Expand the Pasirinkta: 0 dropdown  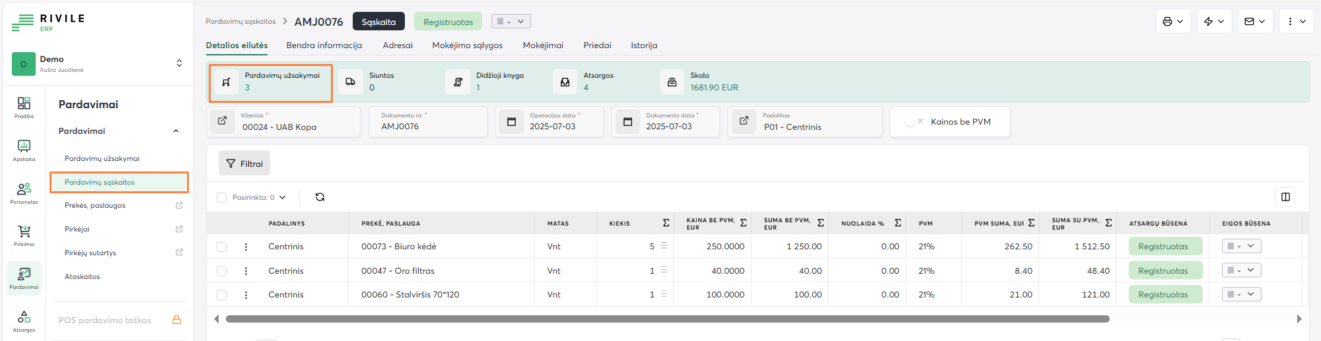(x=282, y=197)
